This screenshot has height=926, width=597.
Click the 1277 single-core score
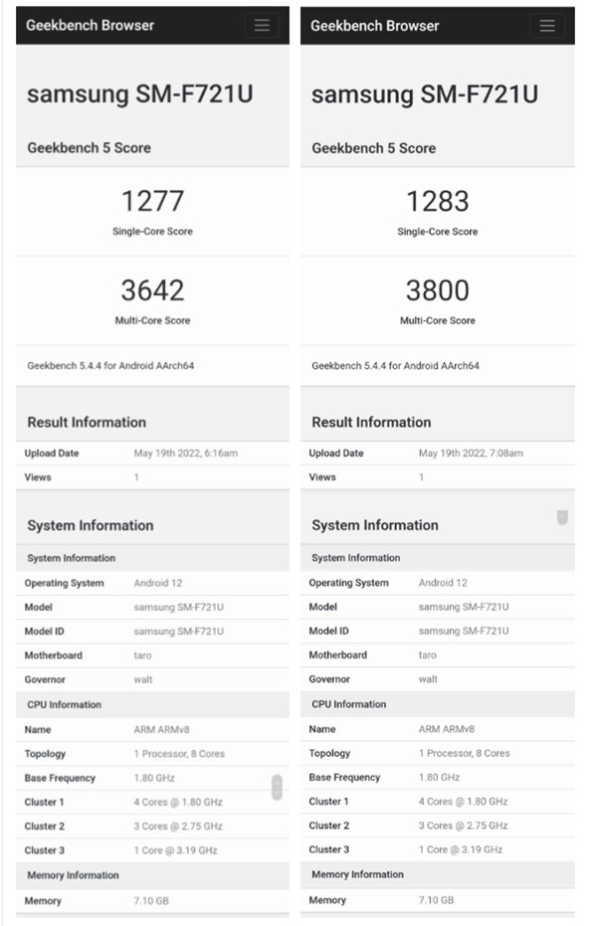coord(152,202)
